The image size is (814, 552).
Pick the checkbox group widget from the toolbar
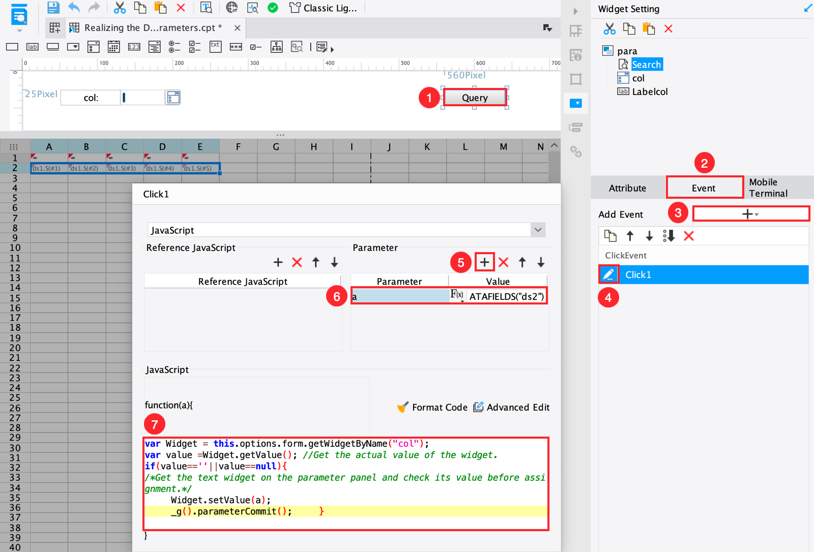pyautogui.click(x=195, y=47)
